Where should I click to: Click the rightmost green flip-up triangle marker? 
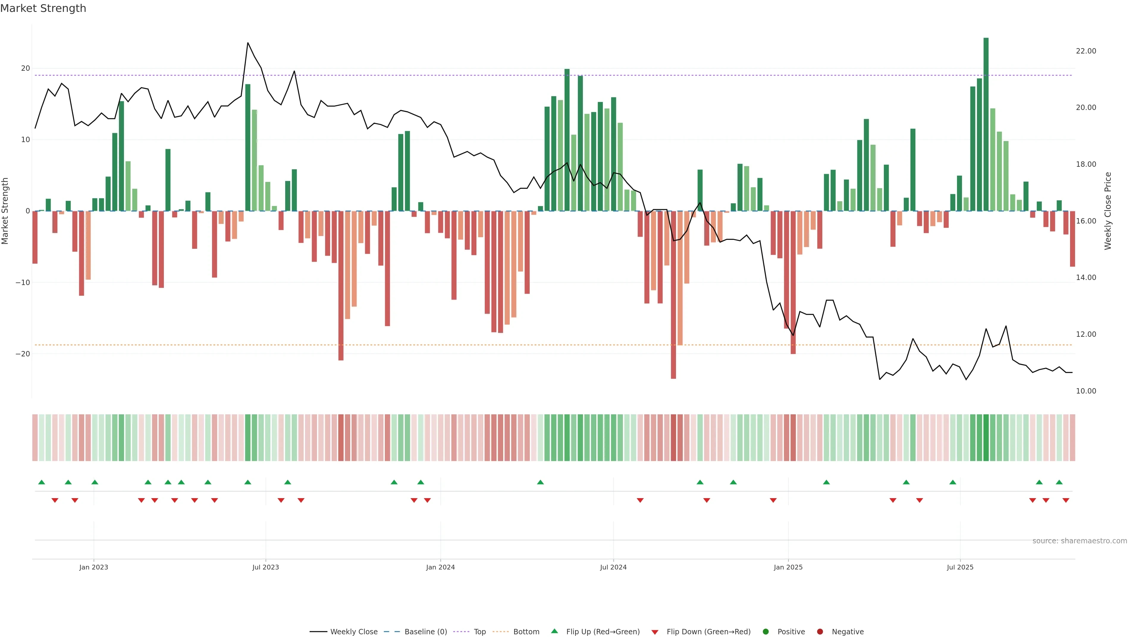(1059, 482)
